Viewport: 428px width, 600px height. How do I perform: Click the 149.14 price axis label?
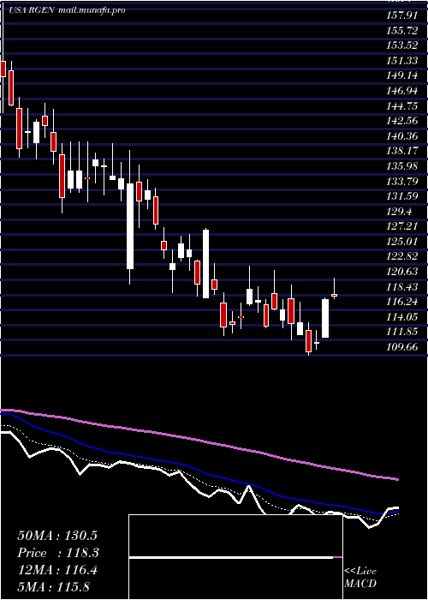coord(402,75)
